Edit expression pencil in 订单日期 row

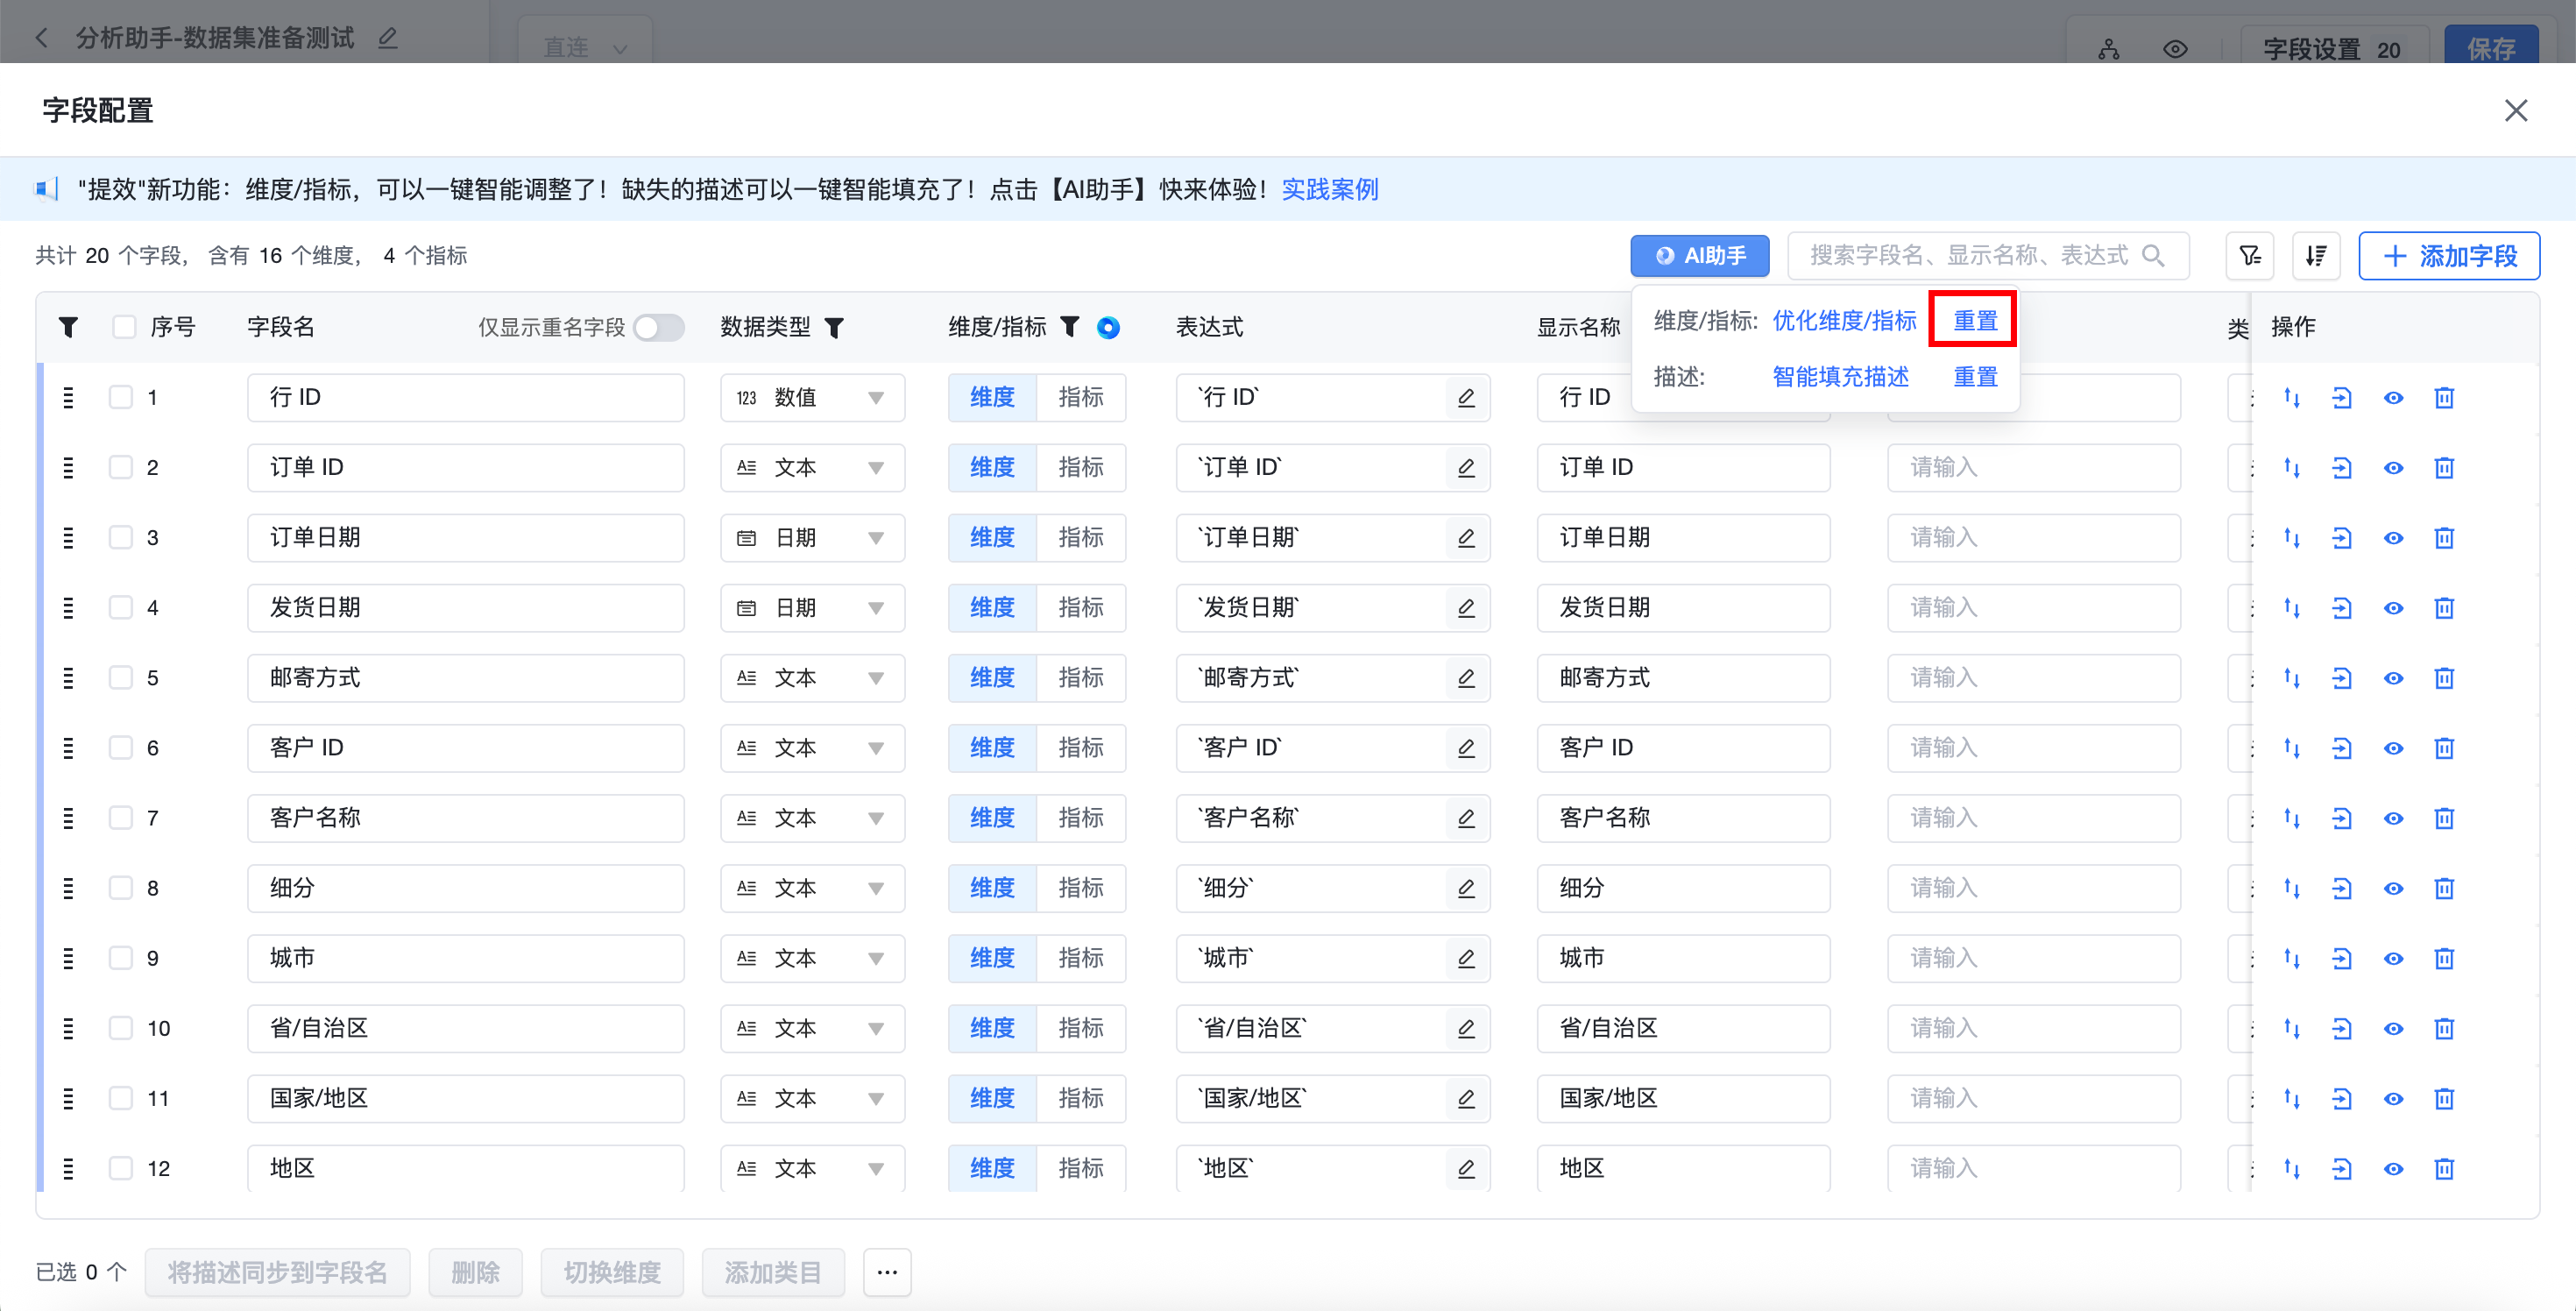[x=1466, y=538]
